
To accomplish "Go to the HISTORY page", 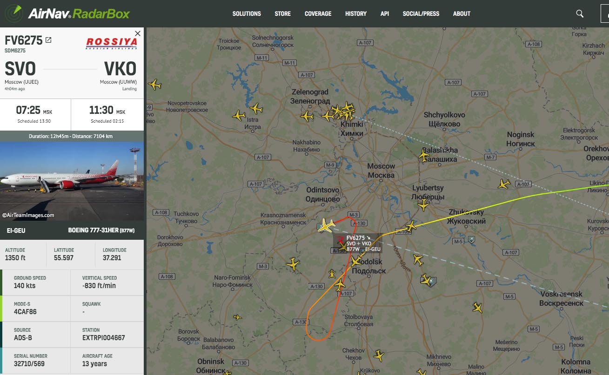I will [356, 13].
